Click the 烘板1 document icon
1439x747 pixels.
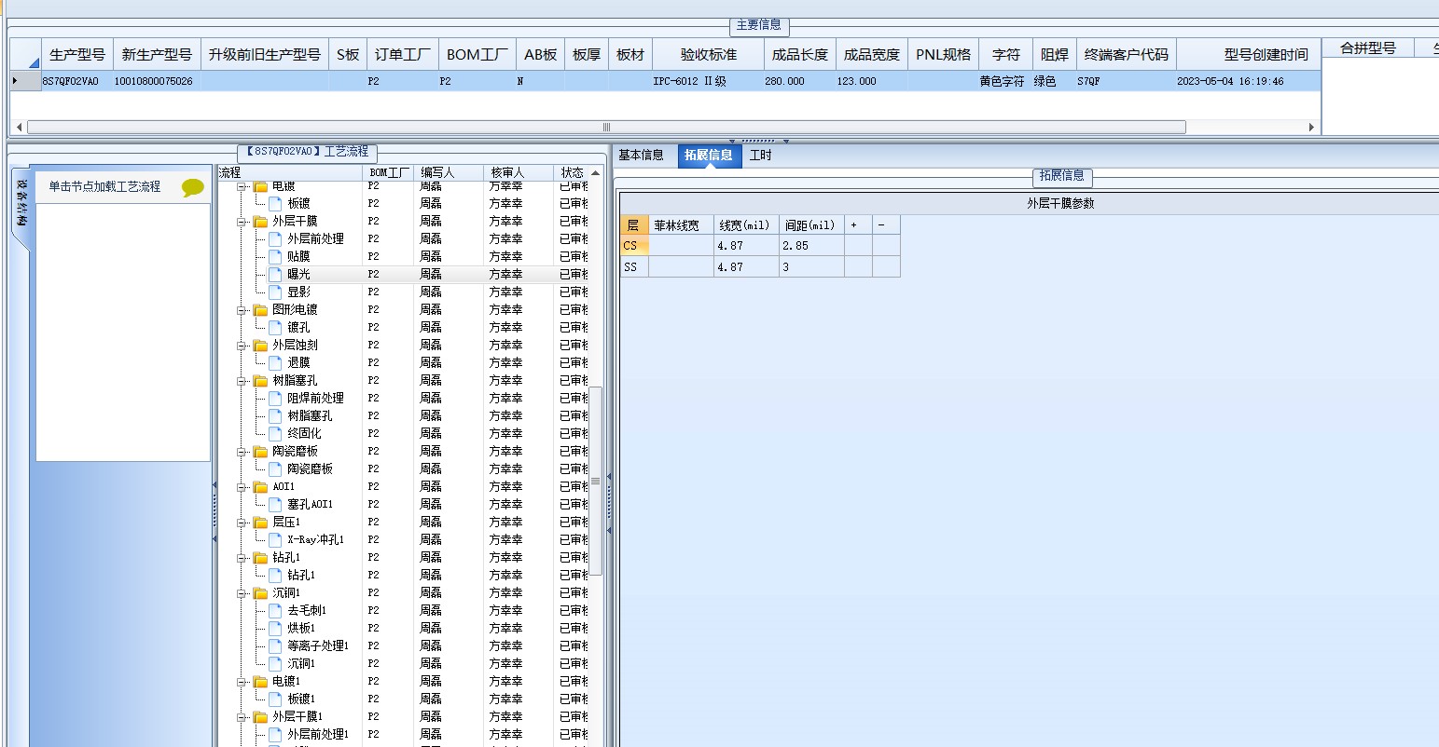[x=275, y=628]
